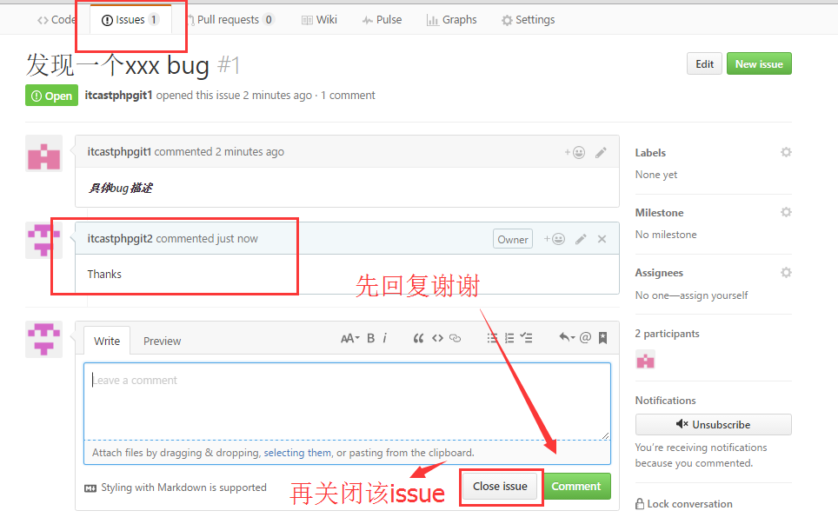
Task: Click the New issue button
Action: point(759,64)
